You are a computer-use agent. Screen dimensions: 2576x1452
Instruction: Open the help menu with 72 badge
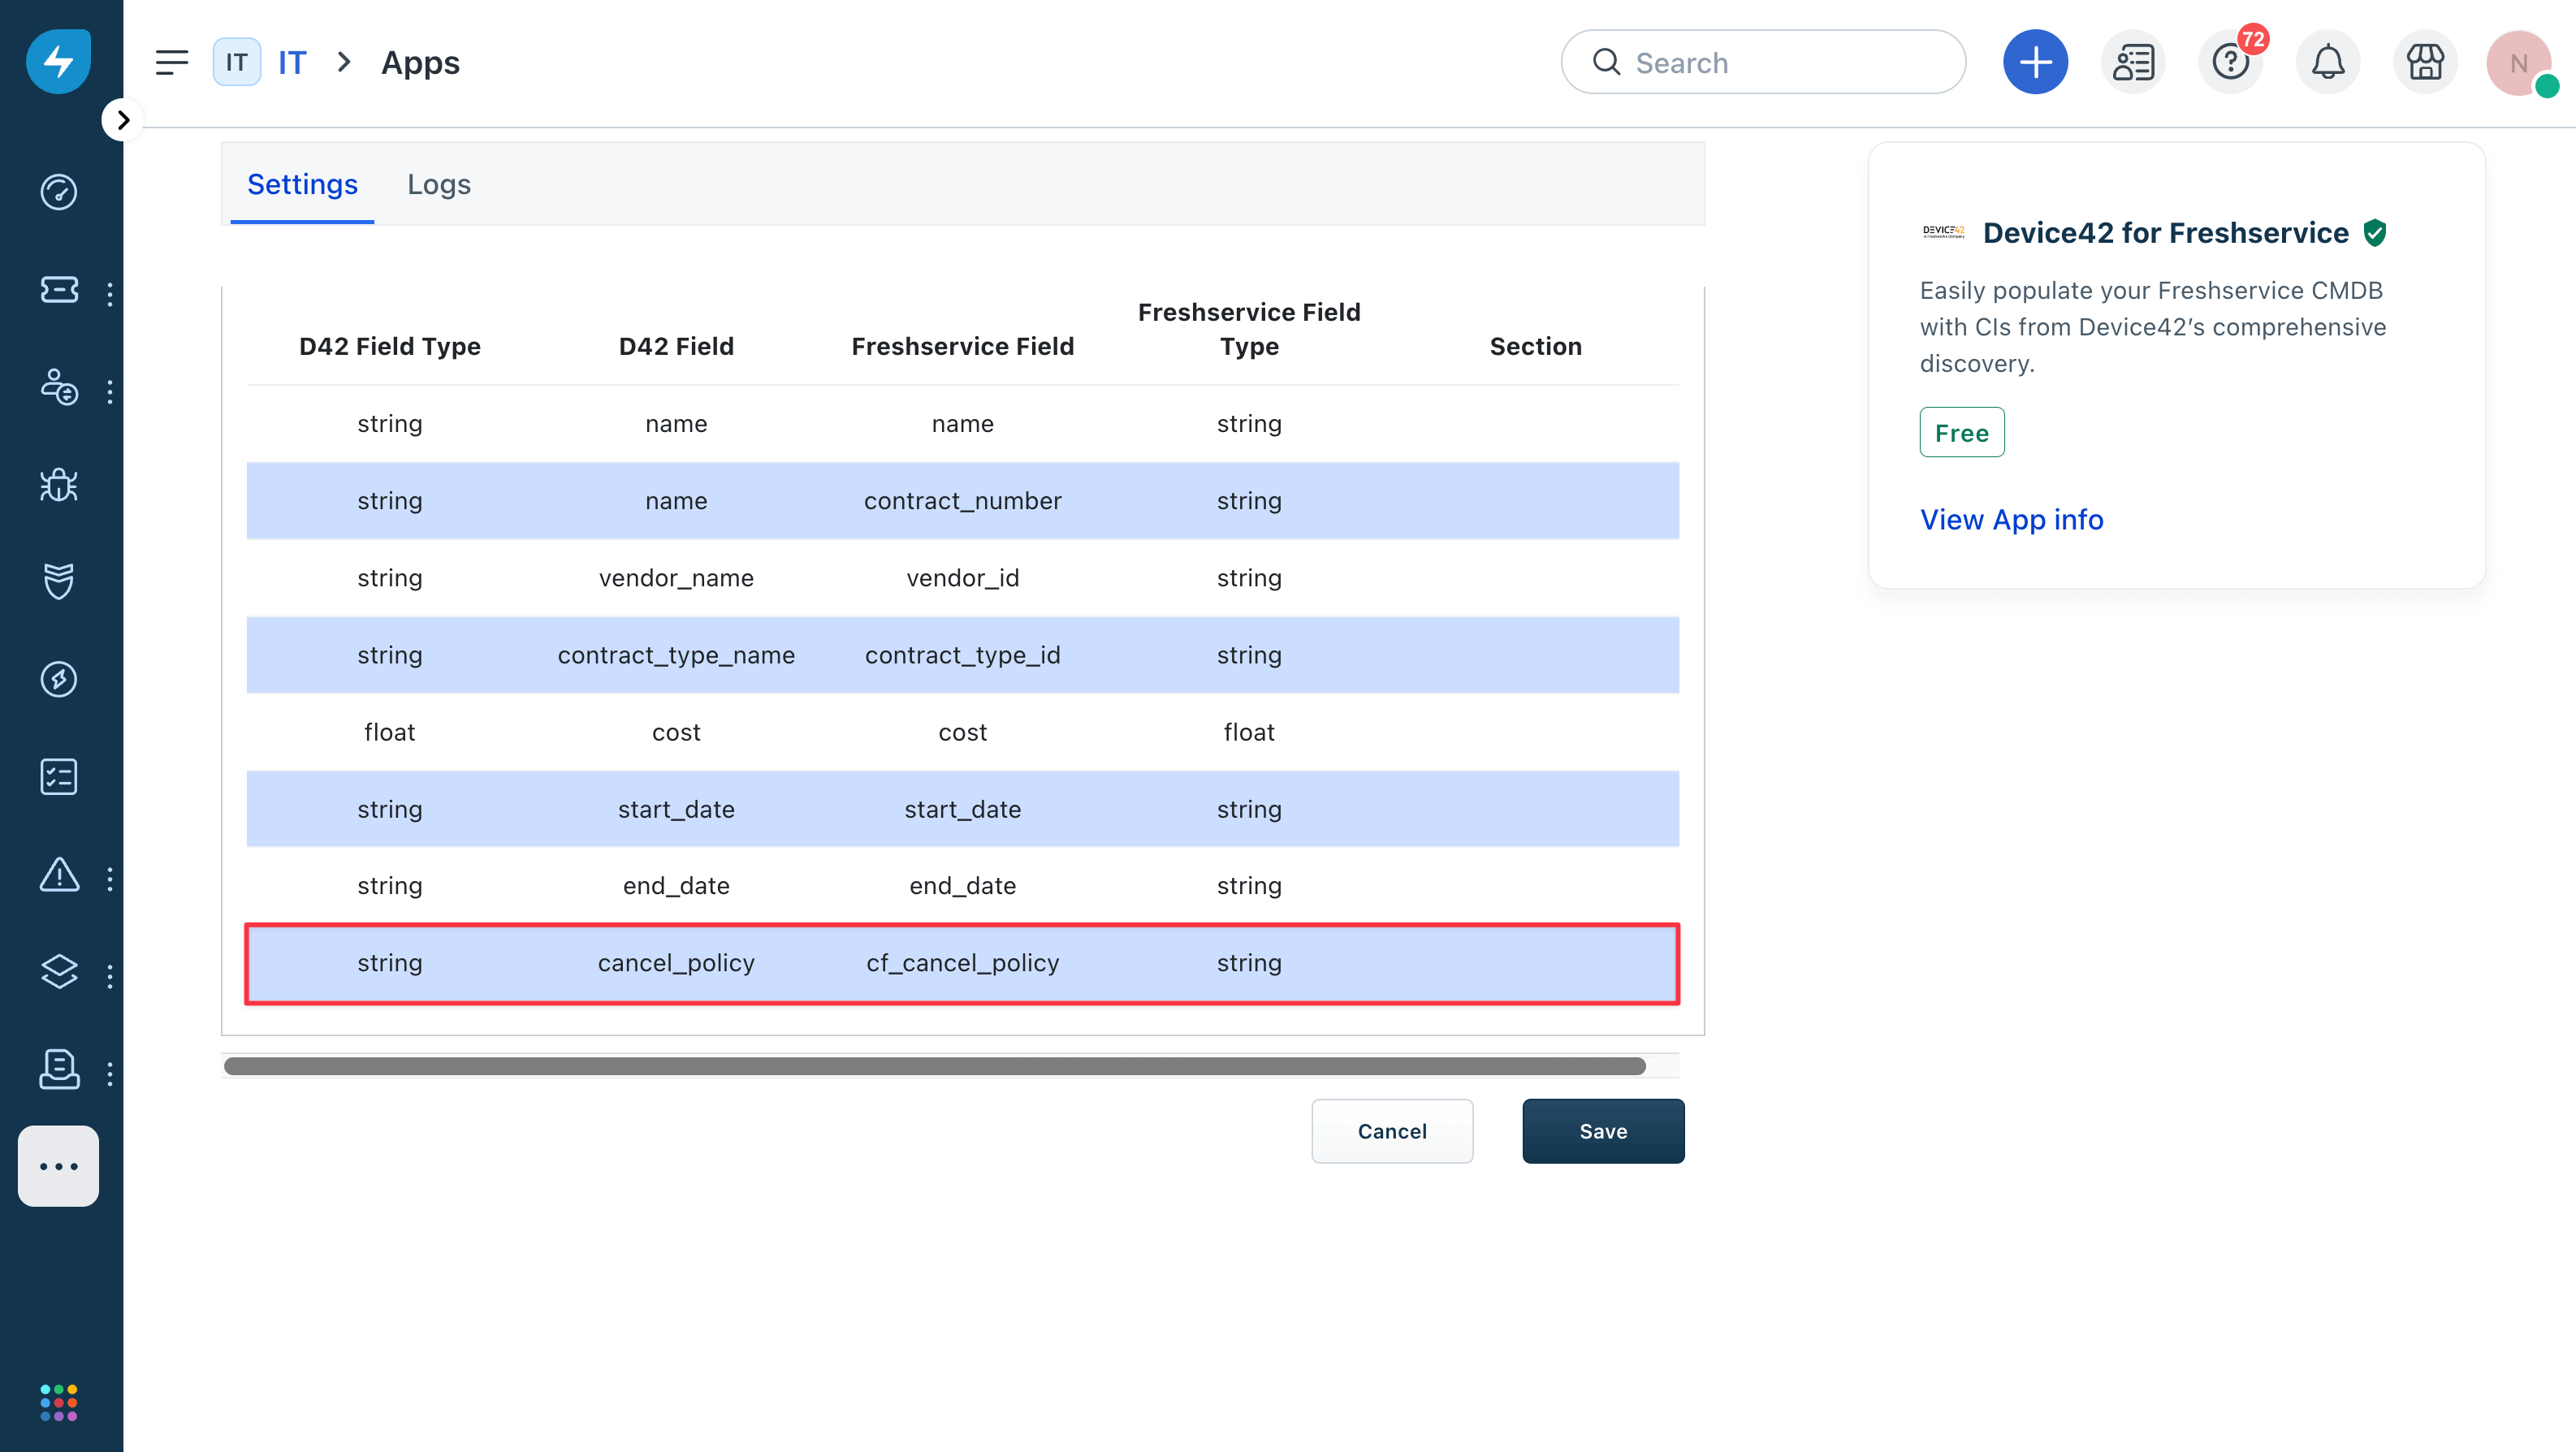(2230, 61)
